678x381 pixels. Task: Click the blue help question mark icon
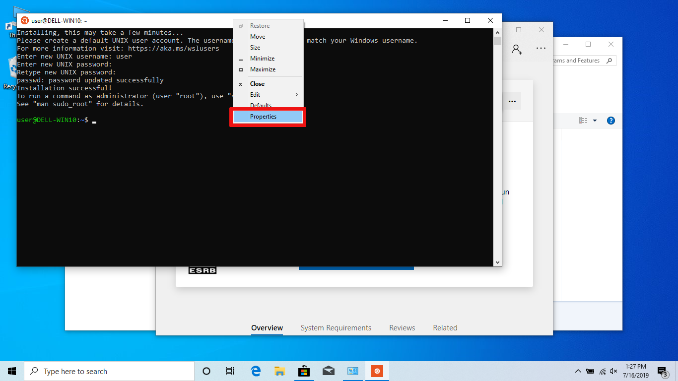pyautogui.click(x=611, y=121)
